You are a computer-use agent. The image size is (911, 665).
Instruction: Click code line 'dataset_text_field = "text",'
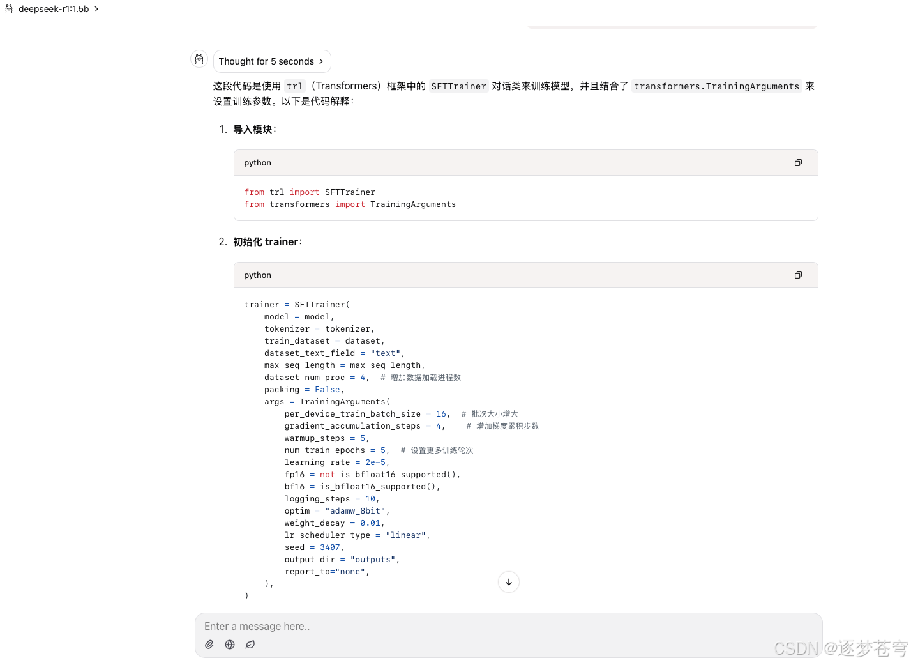pos(335,353)
